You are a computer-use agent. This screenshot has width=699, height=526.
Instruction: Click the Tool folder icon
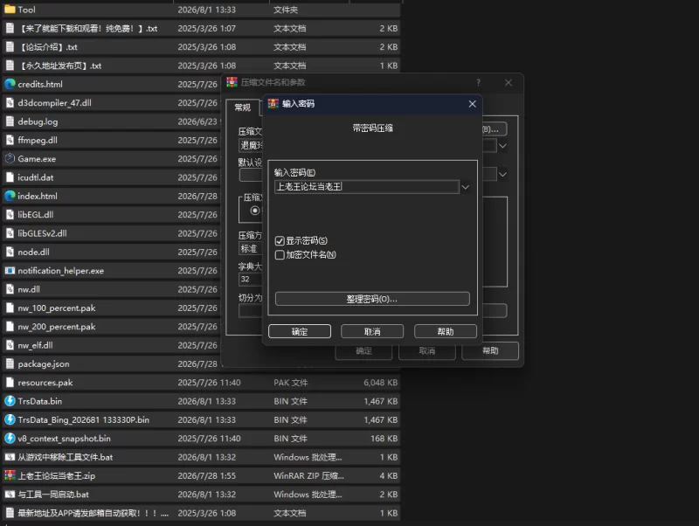pyautogui.click(x=10, y=10)
